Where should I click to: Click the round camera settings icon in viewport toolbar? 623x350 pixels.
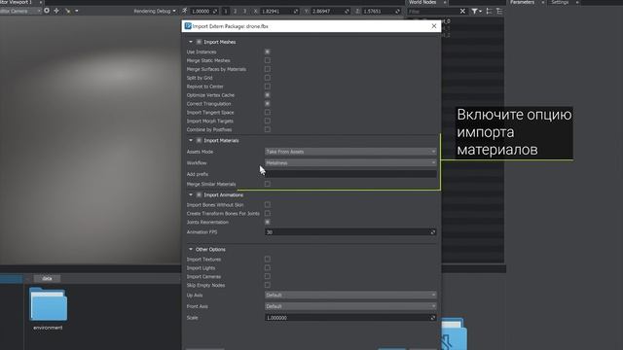tap(47, 11)
